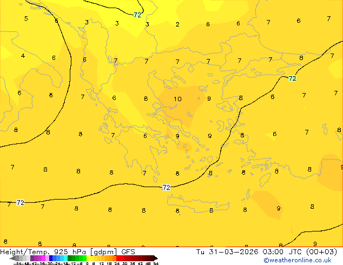
Task: Pick the cyan swatch in the colour legend
Action: coord(65,258)
